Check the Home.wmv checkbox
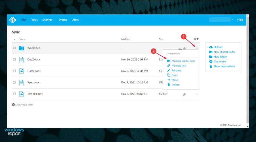Viewport: 256px width, 142px height. click(15, 71)
